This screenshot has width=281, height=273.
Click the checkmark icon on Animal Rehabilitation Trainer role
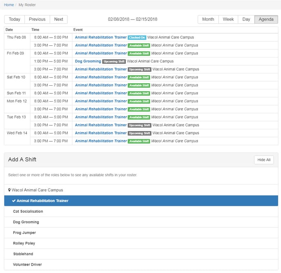point(14,201)
